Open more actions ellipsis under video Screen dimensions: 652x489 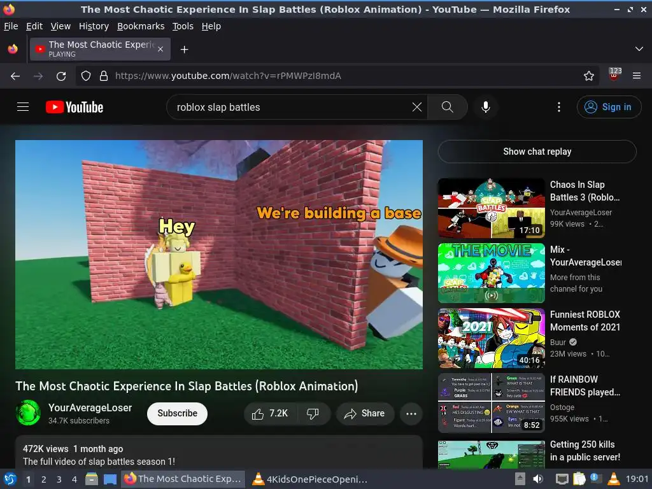pyautogui.click(x=411, y=413)
